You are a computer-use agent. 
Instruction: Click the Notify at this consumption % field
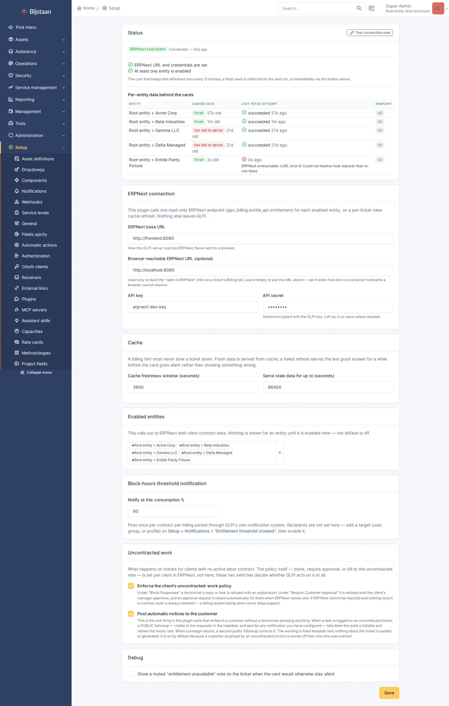(172, 511)
